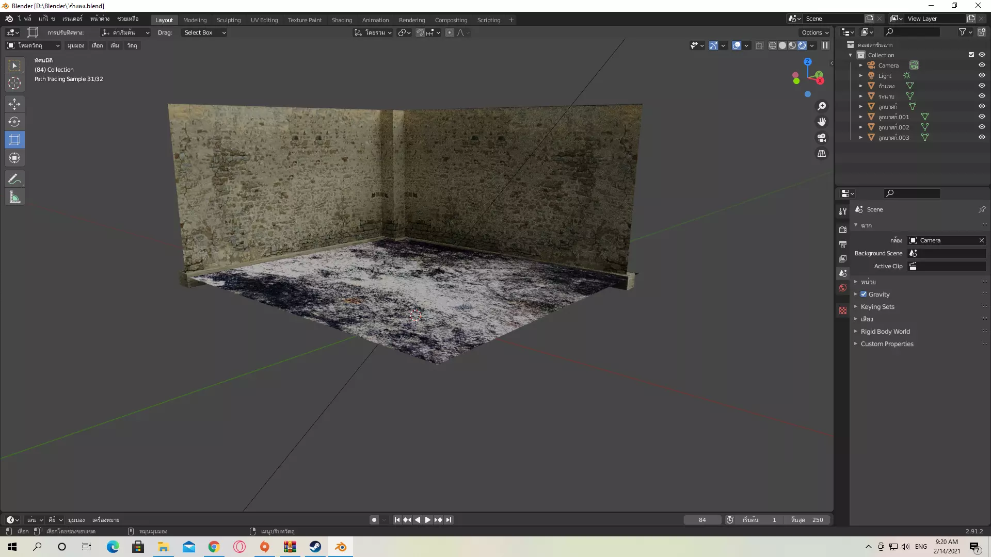Screen dimensions: 991x557
Task: Select the Measure tool
Action: pyautogui.click(x=14, y=197)
